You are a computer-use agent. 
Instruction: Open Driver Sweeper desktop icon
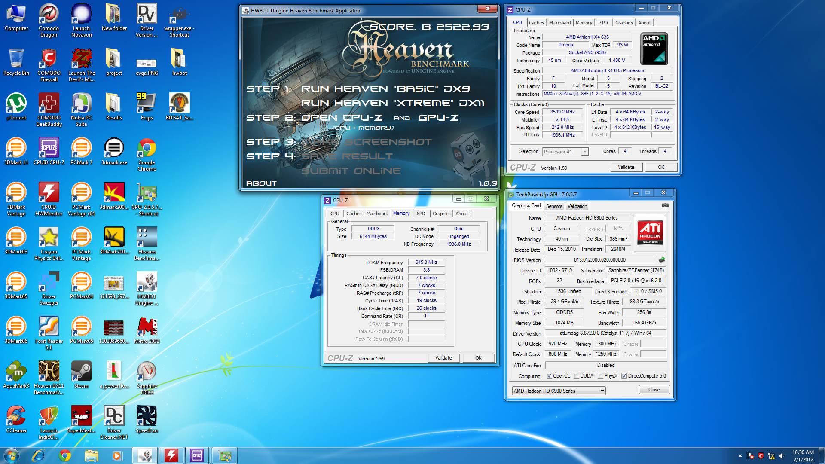[x=49, y=289]
